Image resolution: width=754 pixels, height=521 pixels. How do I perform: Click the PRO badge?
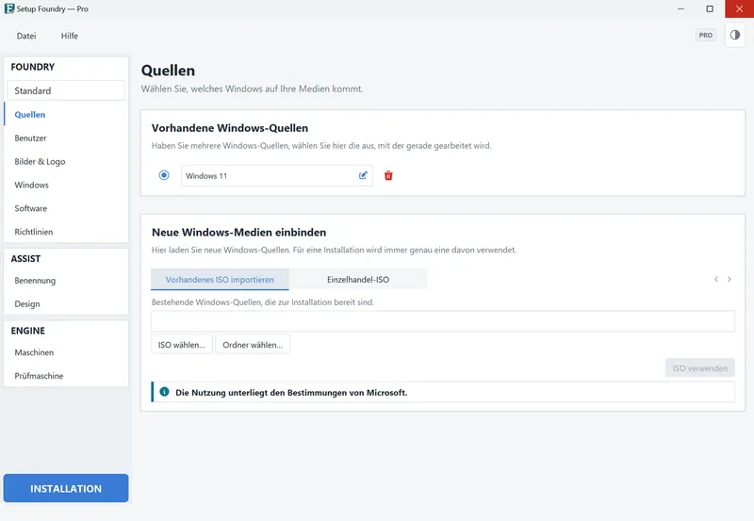[x=705, y=35]
